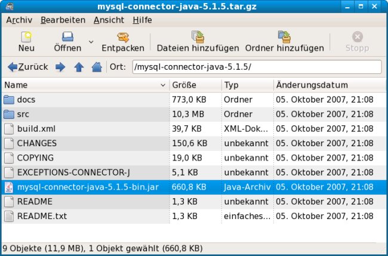Viewport: 388px width, 256px height.
Task: Click the Entpacken extract icon
Action: click(123, 37)
